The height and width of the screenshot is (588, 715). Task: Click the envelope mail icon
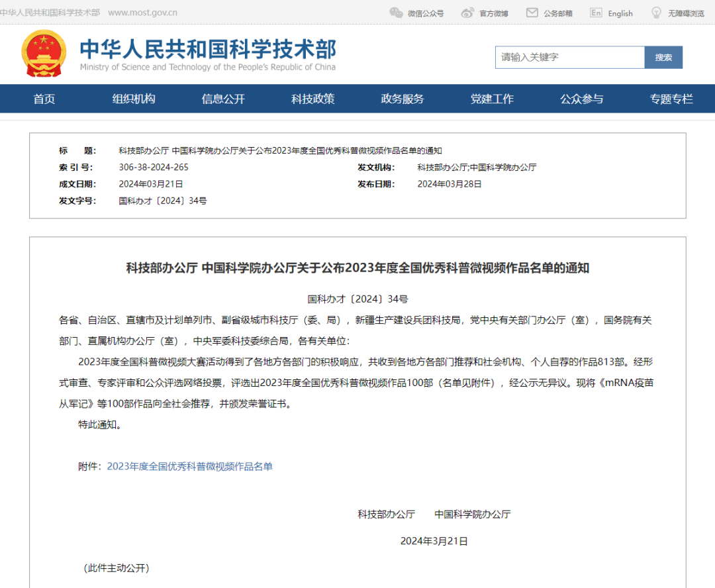point(532,13)
